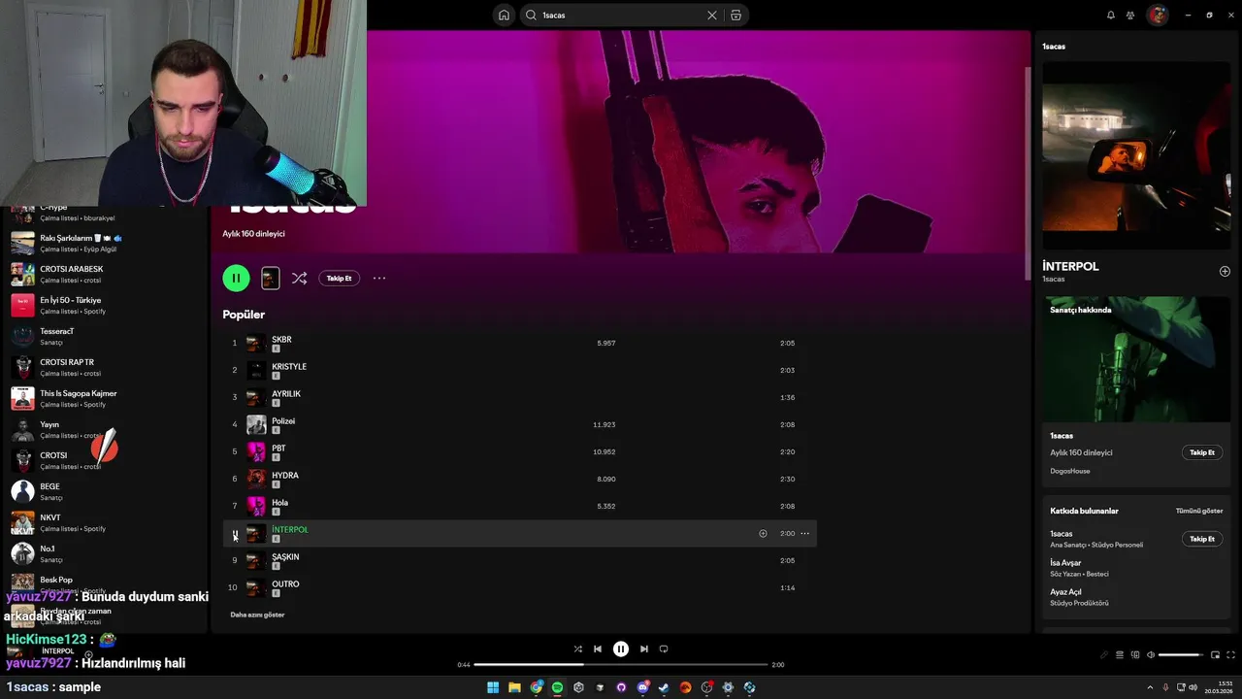Screen dimensions: 1242x699
Task: Add İNTERPOL to library in side panel
Action: point(1225,271)
